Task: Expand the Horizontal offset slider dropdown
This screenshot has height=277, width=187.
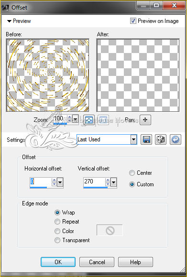Action: [60, 182]
